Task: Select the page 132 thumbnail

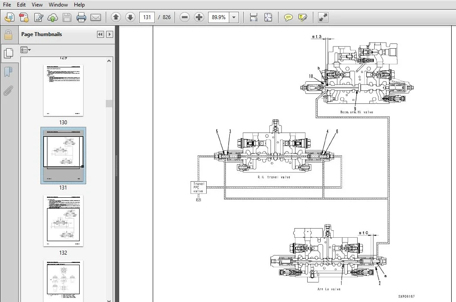Action: coord(63,221)
